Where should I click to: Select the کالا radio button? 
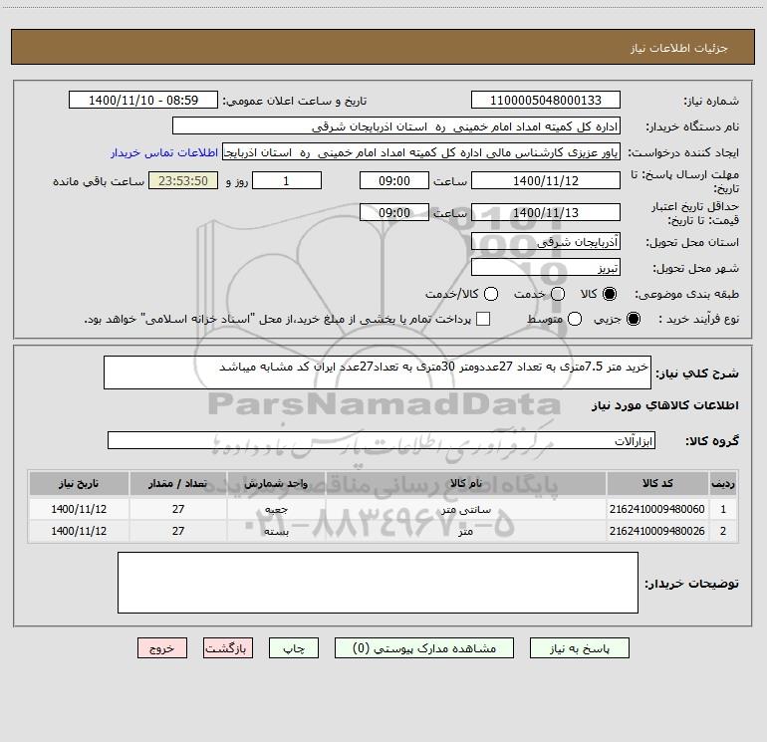point(610,294)
